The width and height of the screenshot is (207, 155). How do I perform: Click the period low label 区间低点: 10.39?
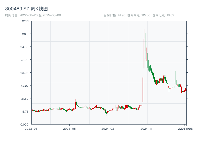tap(164, 15)
